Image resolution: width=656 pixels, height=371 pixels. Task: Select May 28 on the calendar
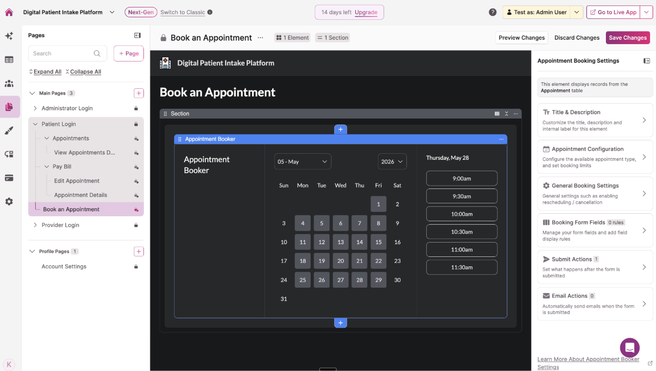359,280
